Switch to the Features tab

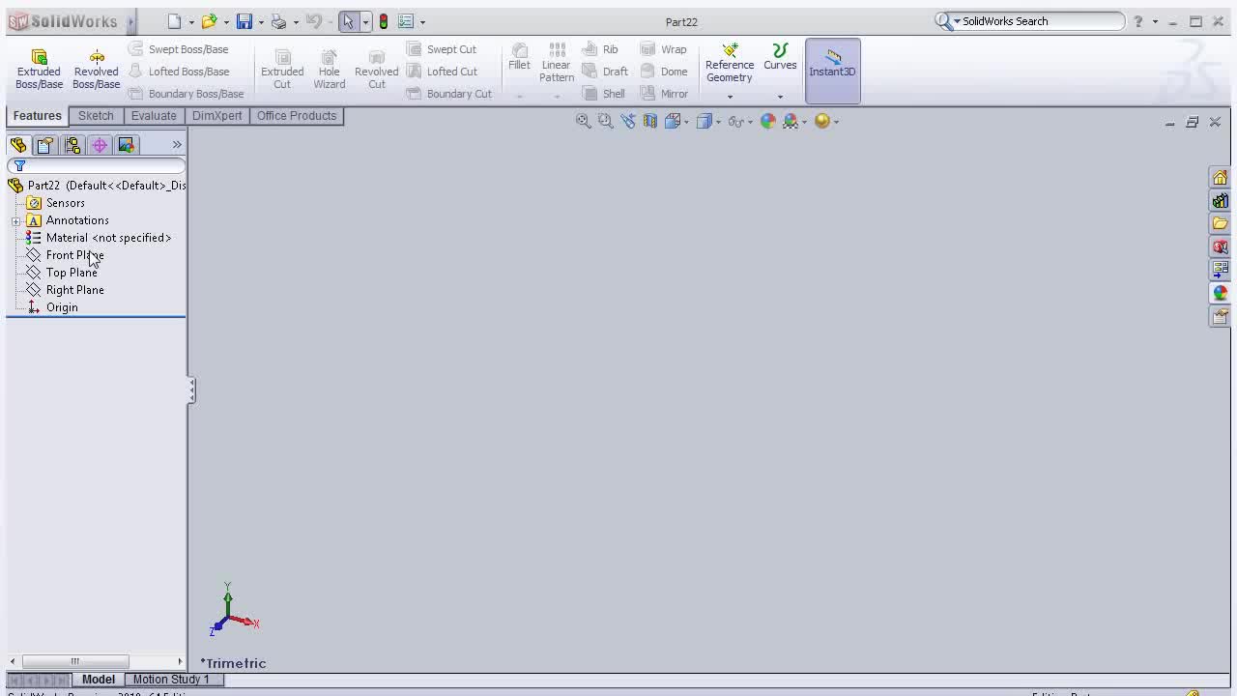[x=38, y=116]
